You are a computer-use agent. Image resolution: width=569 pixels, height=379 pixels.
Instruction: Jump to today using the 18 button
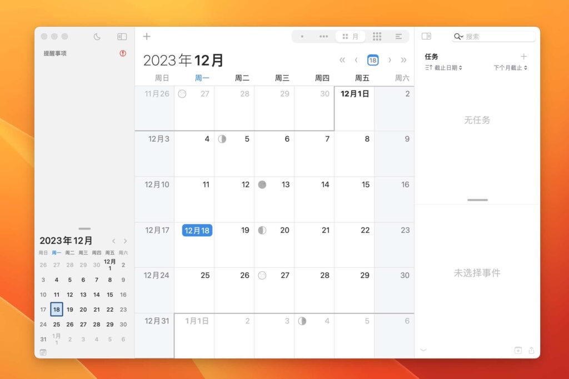point(373,61)
